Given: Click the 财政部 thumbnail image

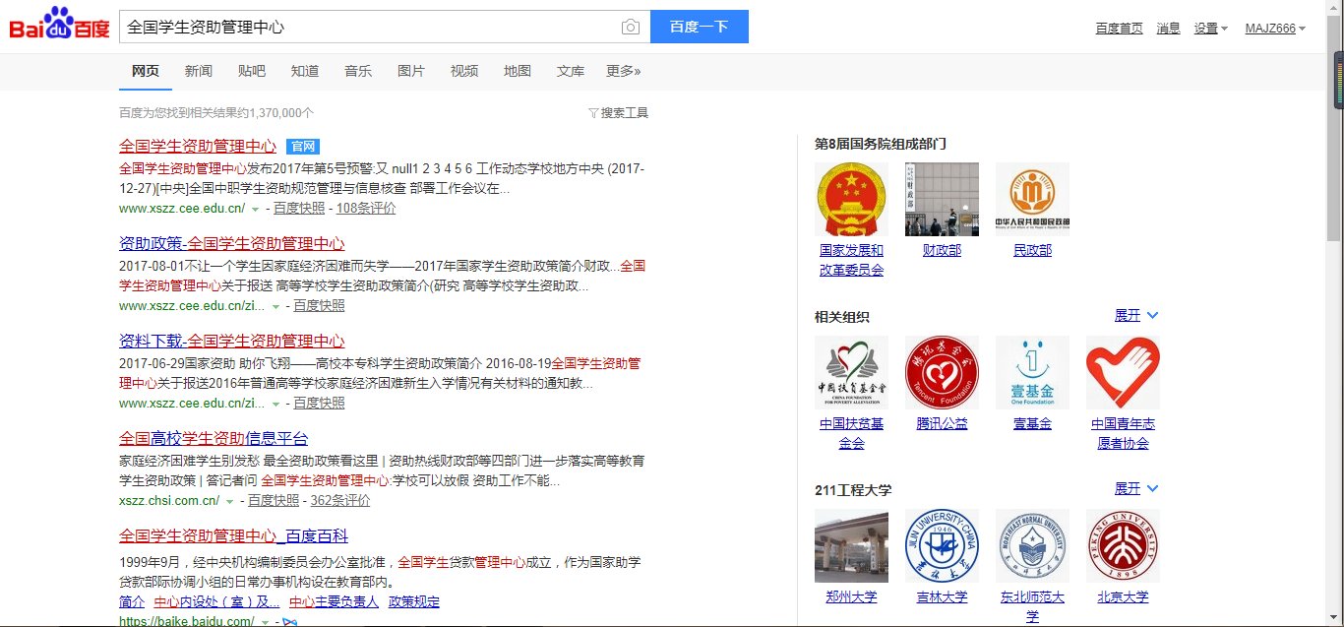Looking at the screenshot, I should 941,197.
